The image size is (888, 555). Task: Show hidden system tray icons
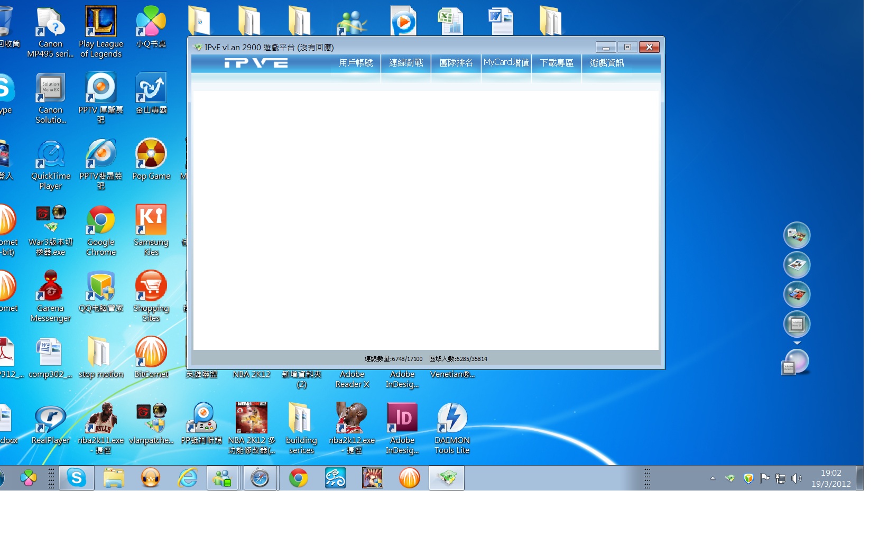[x=713, y=478]
